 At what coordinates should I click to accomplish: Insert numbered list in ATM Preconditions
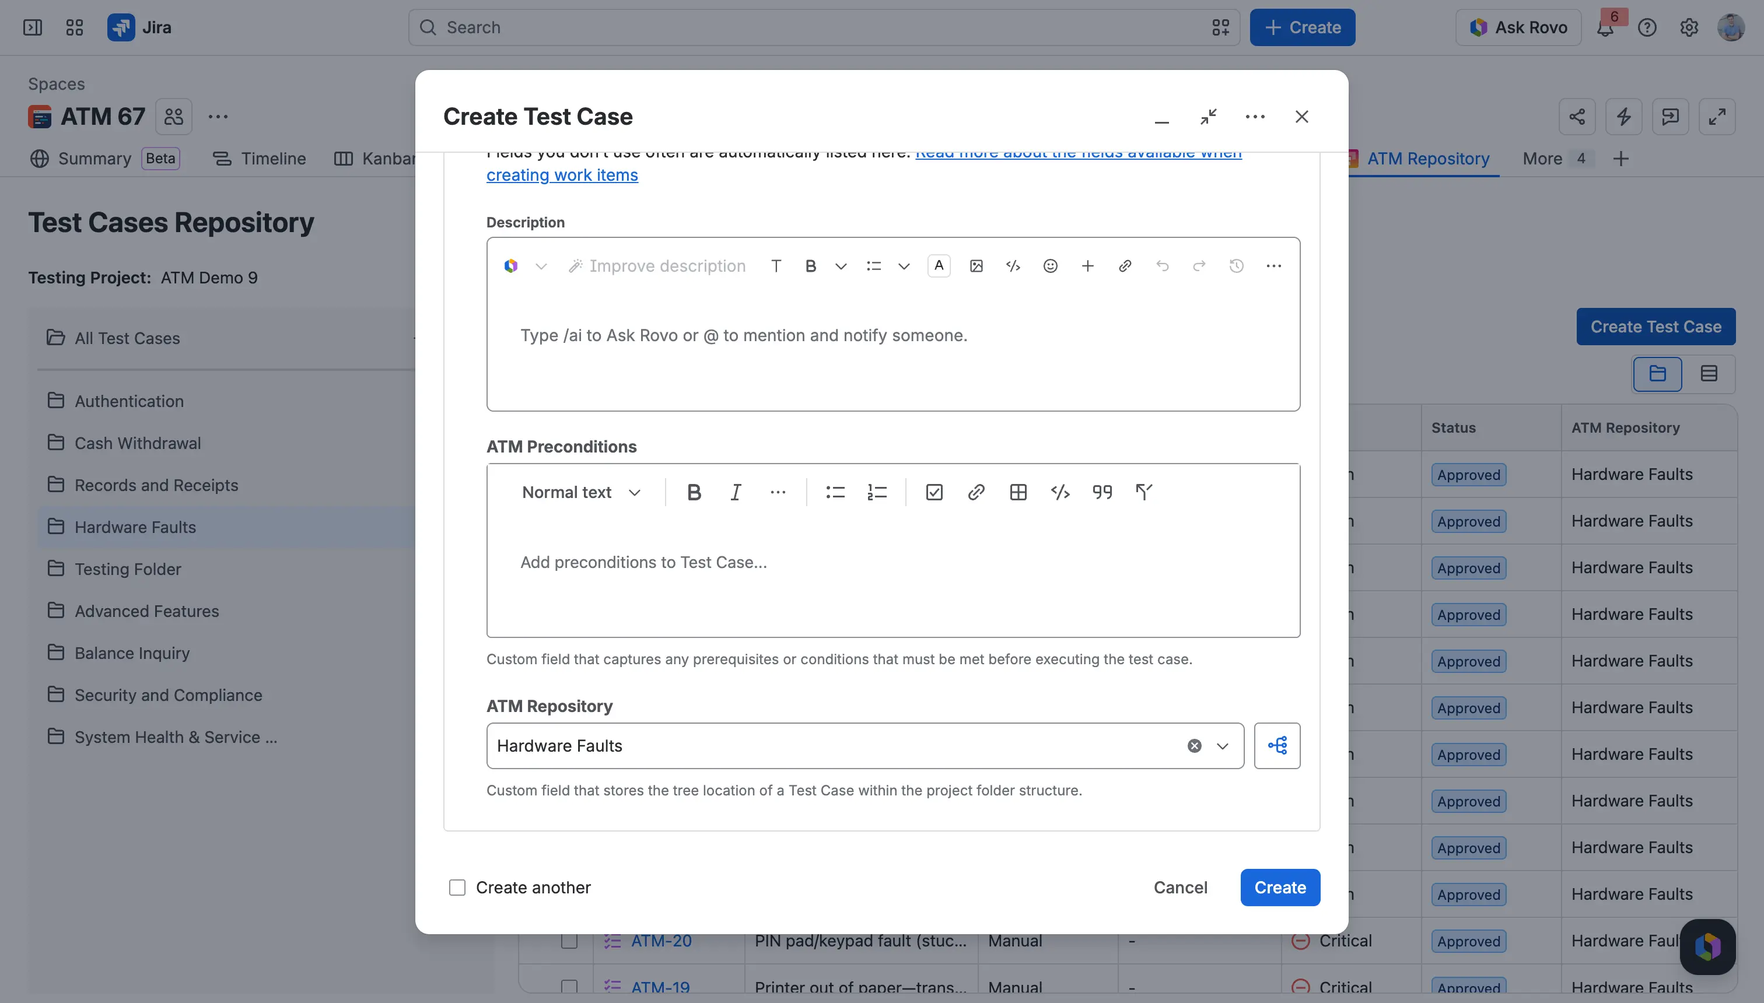pos(877,492)
